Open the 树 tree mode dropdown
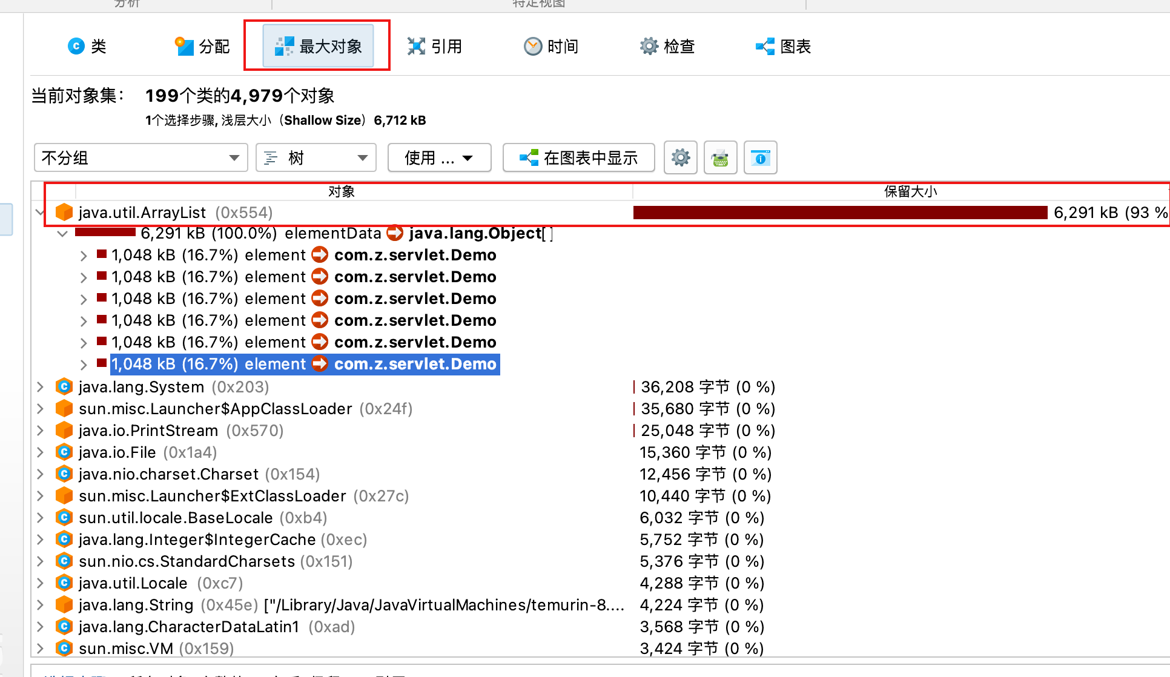The image size is (1170, 677). pyautogui.click(x=316, y=158)
